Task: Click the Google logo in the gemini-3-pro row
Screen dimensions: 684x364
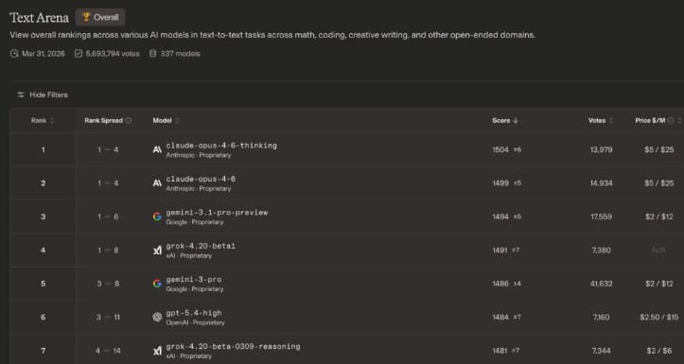Action: (157, 284)
